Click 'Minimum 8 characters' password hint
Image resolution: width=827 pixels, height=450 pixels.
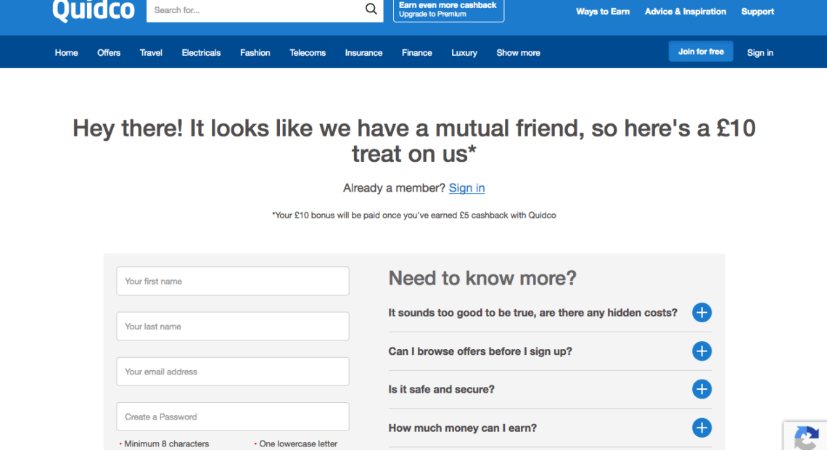[x=166, y=443]
